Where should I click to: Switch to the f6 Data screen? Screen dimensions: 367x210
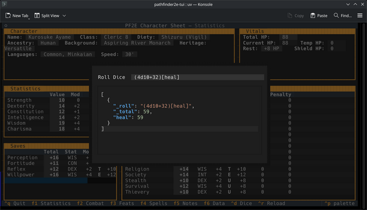[214, 203]
